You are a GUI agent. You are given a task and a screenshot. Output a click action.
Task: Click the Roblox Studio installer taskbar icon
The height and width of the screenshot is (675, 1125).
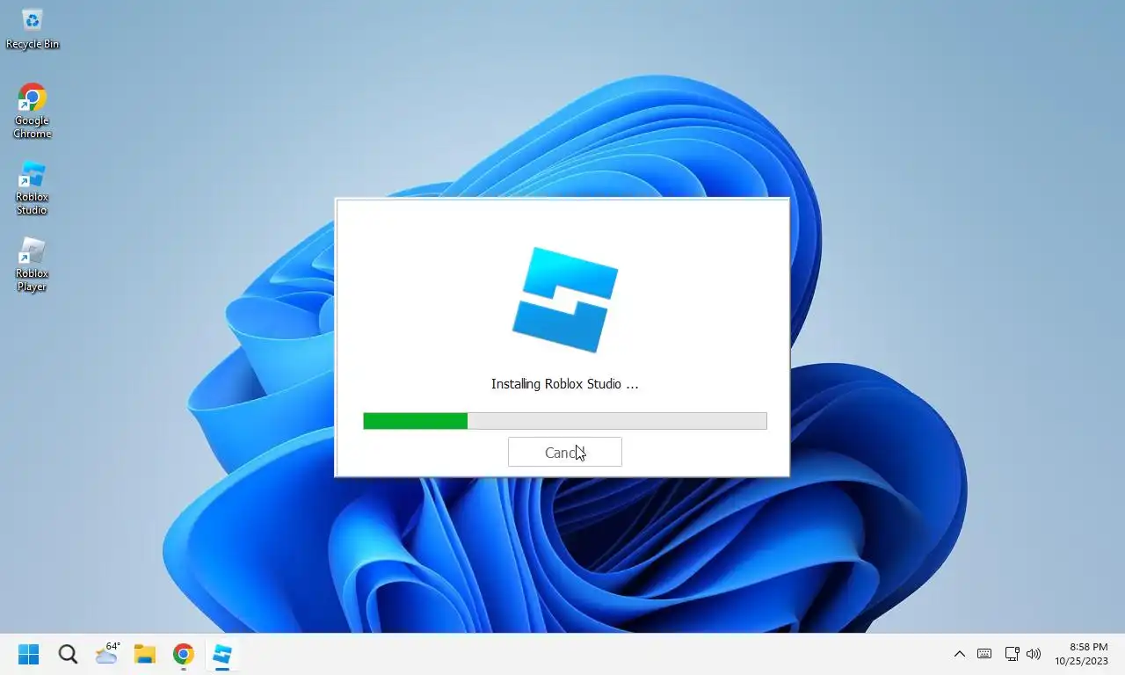coord(222,654)
